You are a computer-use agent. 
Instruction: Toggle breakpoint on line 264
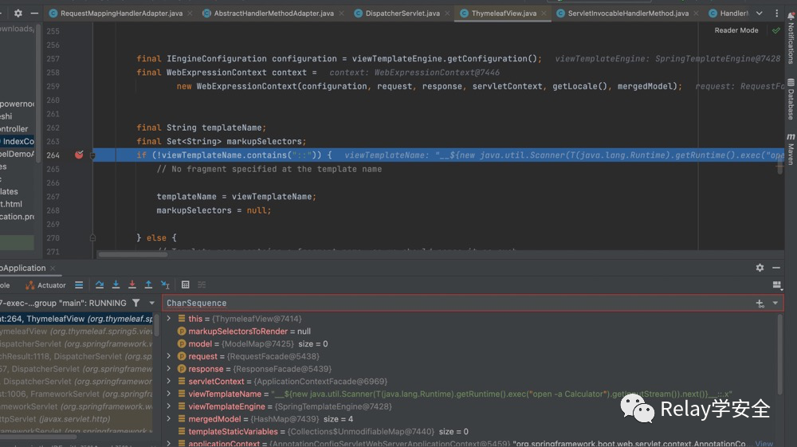pyautogui.click(x=79, y=155)
